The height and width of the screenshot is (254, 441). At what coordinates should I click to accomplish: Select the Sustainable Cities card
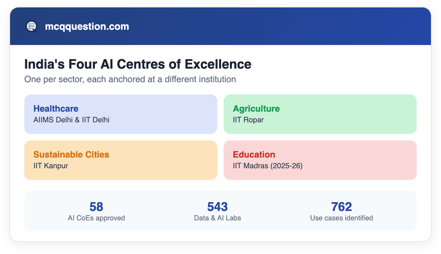(x=120, y=160)
